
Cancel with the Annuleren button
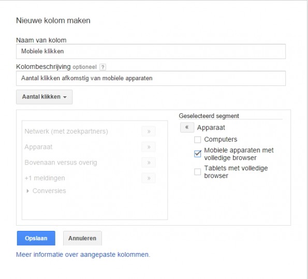(x=82, y=238)
